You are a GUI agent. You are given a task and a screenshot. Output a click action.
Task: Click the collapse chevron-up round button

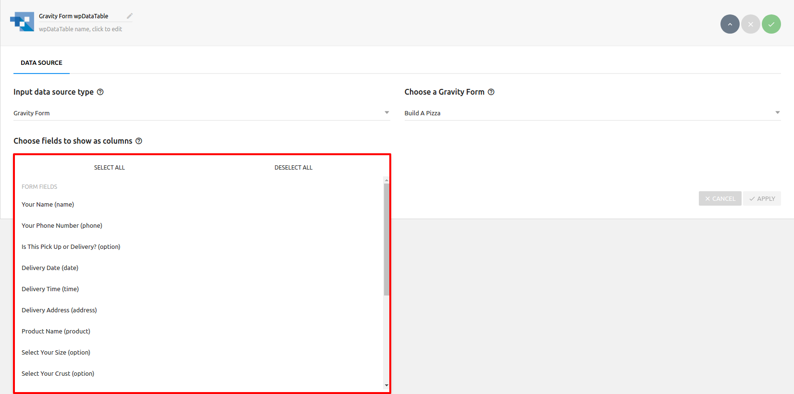(x=730, y=24)
